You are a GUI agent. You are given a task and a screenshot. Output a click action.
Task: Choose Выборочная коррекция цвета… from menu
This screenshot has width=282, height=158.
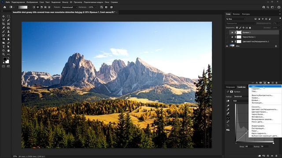[x=265, y=136]
